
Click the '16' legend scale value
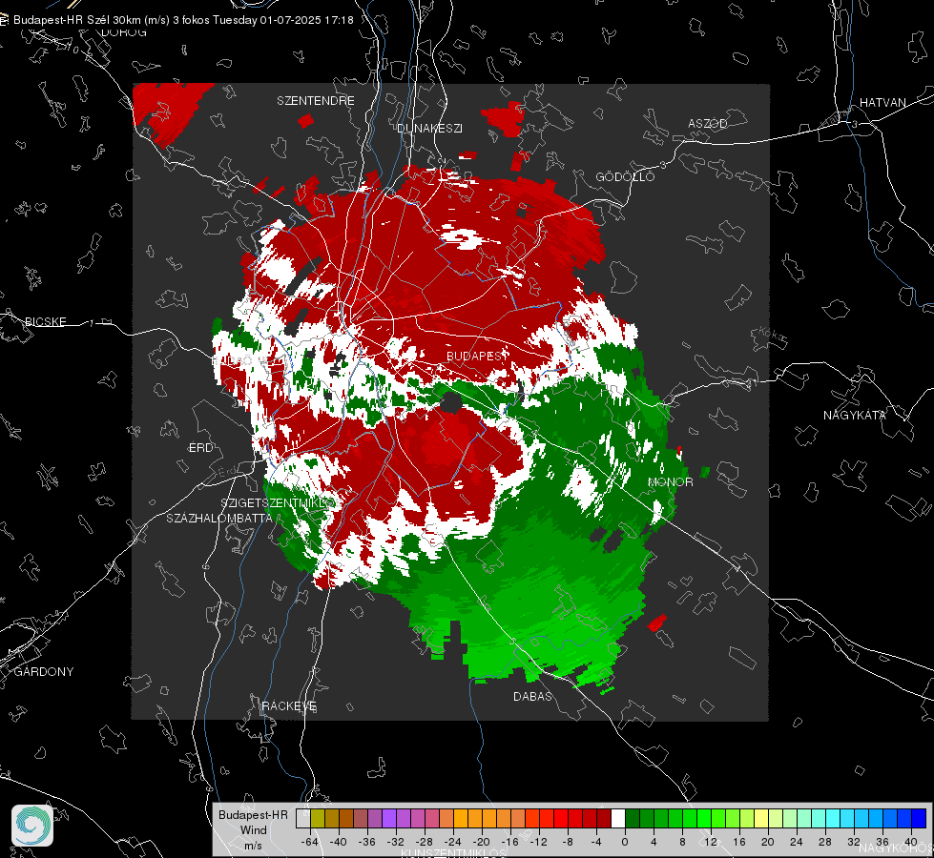pos(739,842)
